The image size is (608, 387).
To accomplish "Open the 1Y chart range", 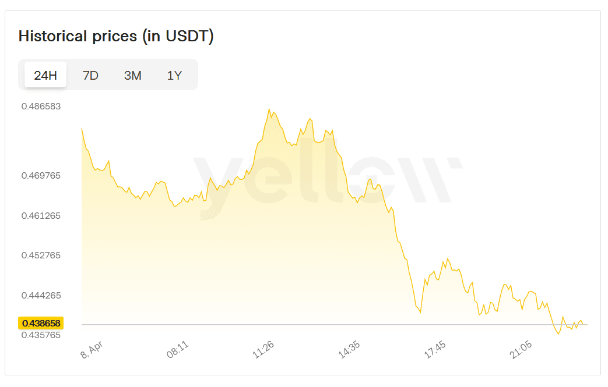I will pyautogui.click(x=174, y=75).
